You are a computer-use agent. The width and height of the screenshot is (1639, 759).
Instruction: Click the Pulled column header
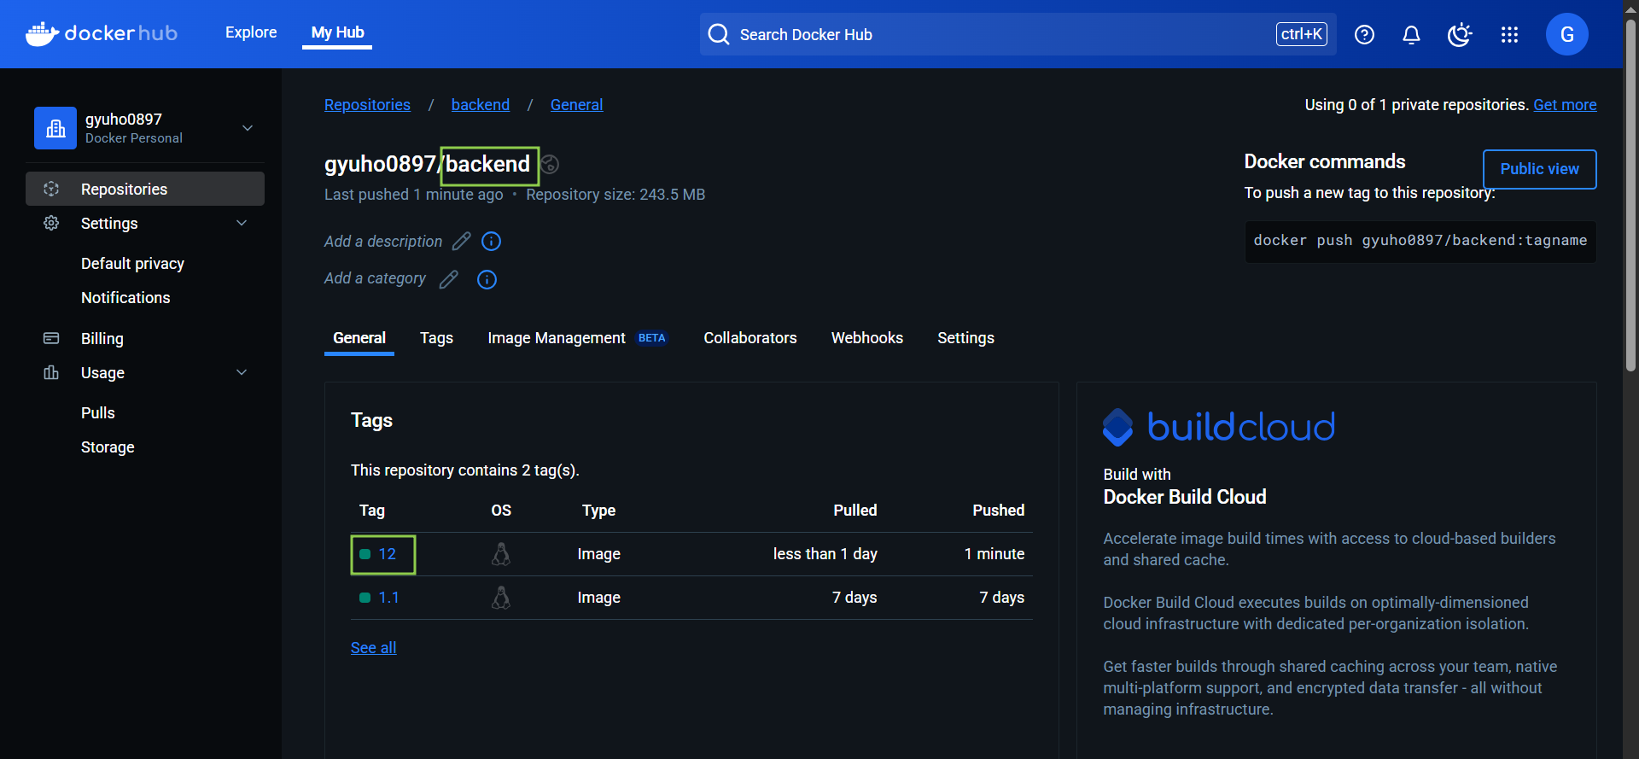click(x=854, y=511)
